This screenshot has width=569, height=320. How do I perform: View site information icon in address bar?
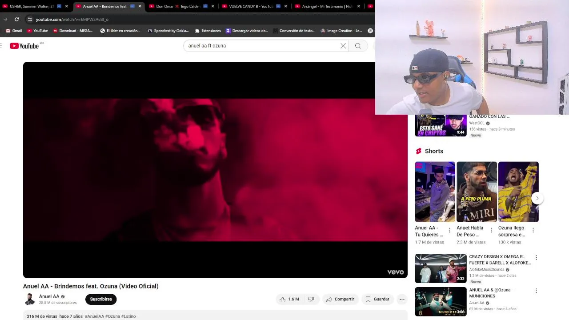[30, 19]
